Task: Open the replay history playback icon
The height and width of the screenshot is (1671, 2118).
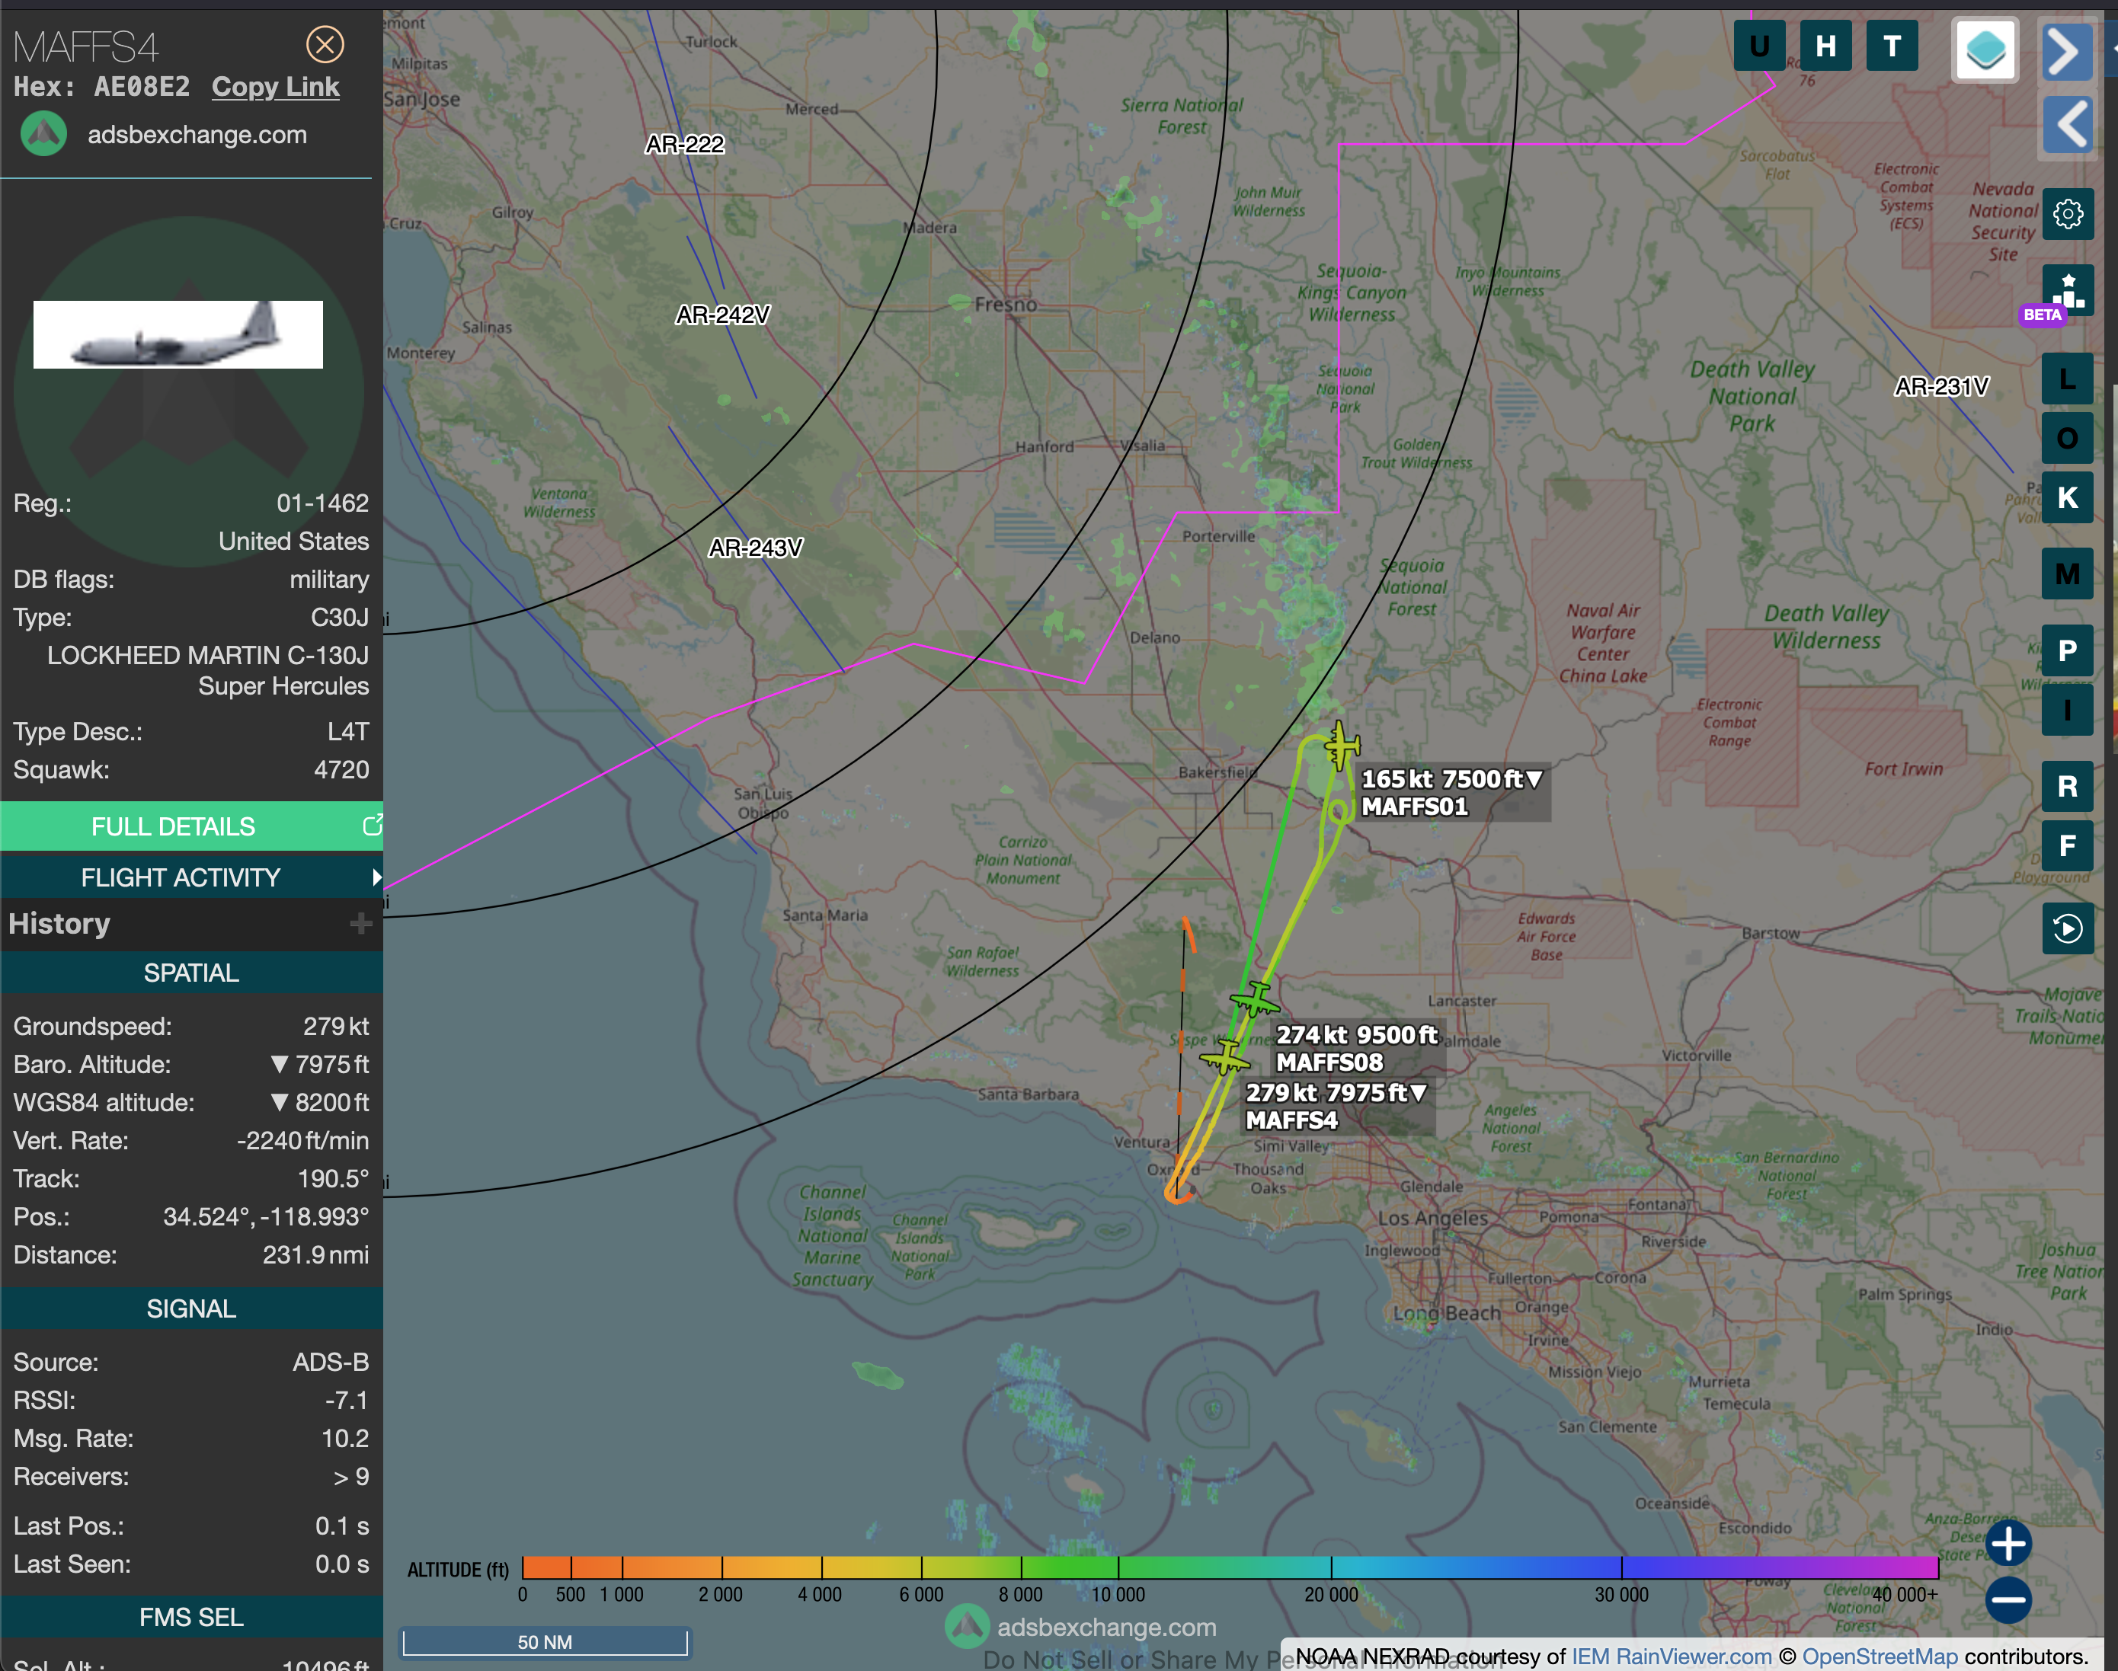Action: pyautogui.click(x=2068, y=928)
